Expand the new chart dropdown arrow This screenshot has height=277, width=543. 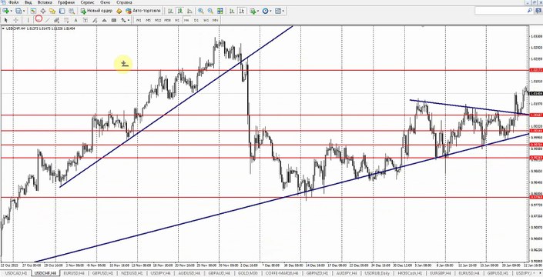click(x=12, y=11)
